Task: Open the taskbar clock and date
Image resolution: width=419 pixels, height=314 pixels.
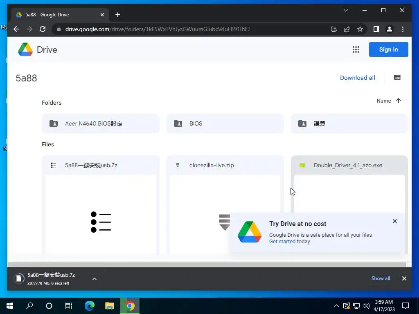Action: pyautogui.click(x=384, y=306)
